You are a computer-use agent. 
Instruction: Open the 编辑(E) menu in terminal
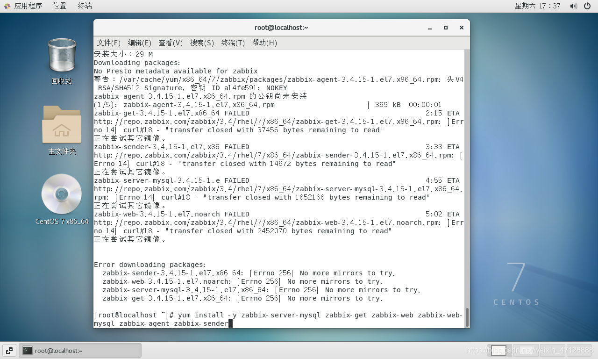pyautogui.click(x=139, y=43)
